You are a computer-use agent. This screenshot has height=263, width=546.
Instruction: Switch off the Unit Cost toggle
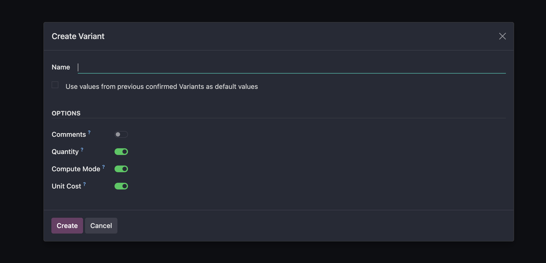[x=121, y=186]
